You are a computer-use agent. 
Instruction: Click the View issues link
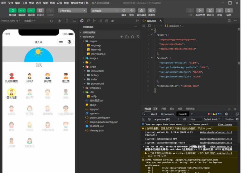click(x=225, y=124)
